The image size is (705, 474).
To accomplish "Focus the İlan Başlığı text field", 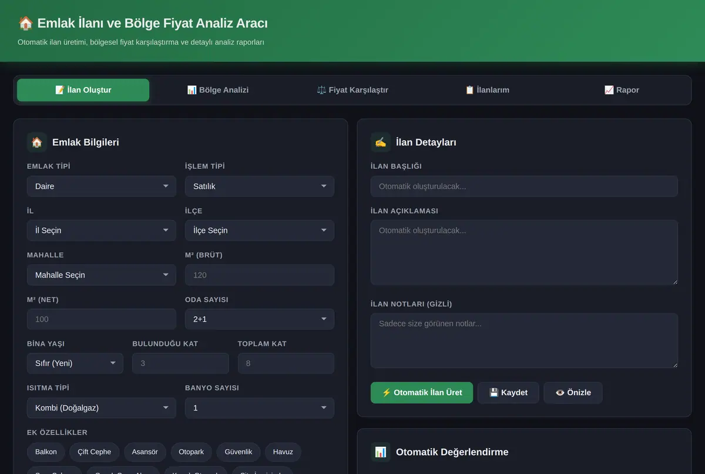I will point(524,186).
